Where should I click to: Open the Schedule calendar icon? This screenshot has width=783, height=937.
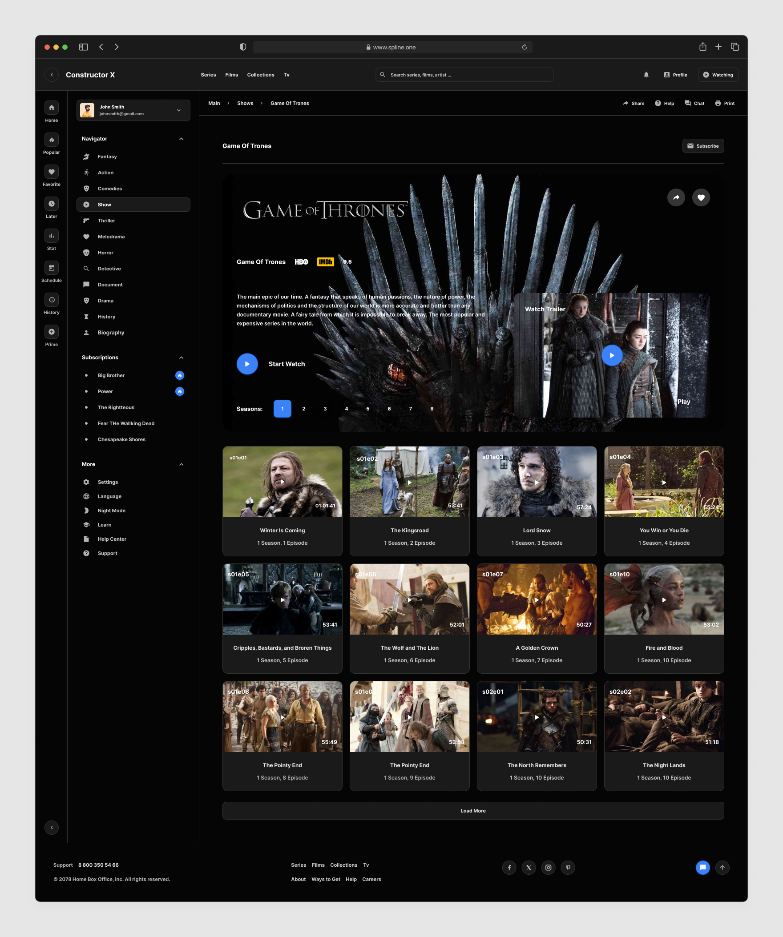pyautogui.click(x=51, y=268)
